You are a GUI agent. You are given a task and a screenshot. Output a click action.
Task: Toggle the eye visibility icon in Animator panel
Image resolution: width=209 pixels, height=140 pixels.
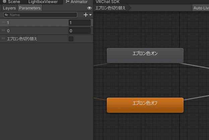tap(89, 8)
